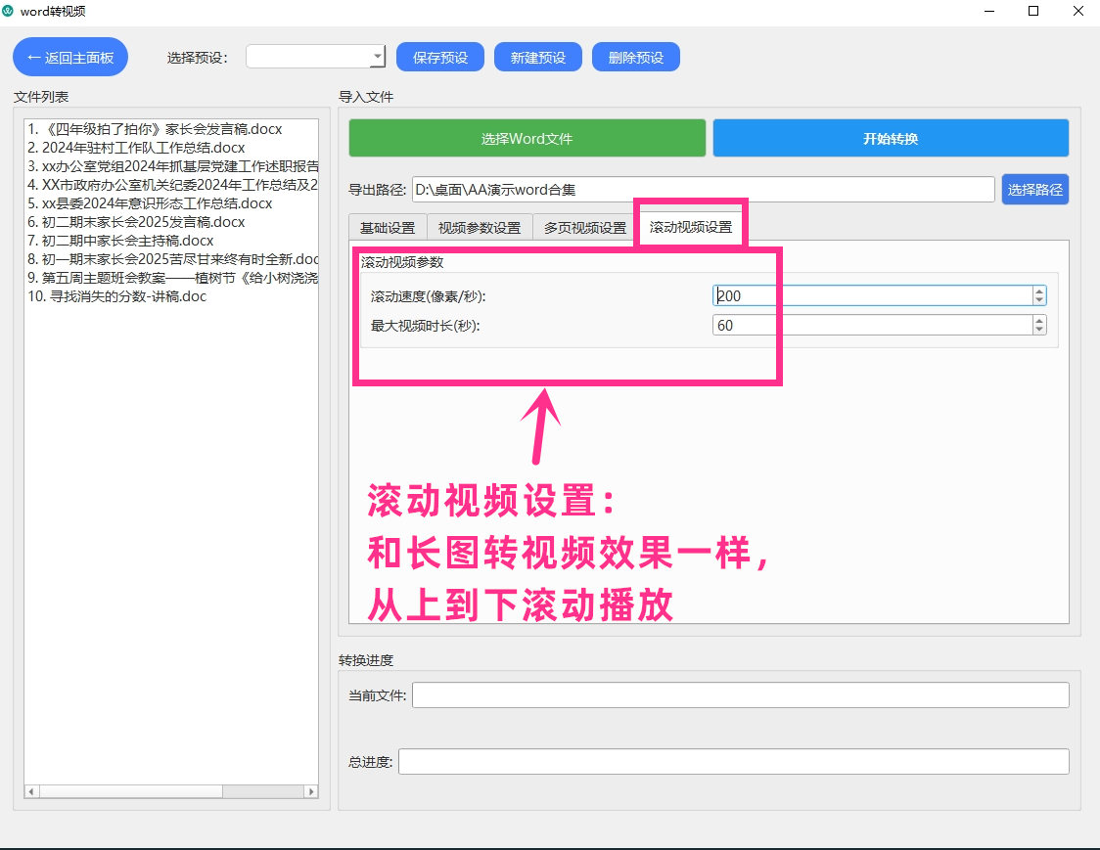The height and width of the screenshot is (850, 1100).
Task: Click the green 选择Word文件 button
Action: 527,138
